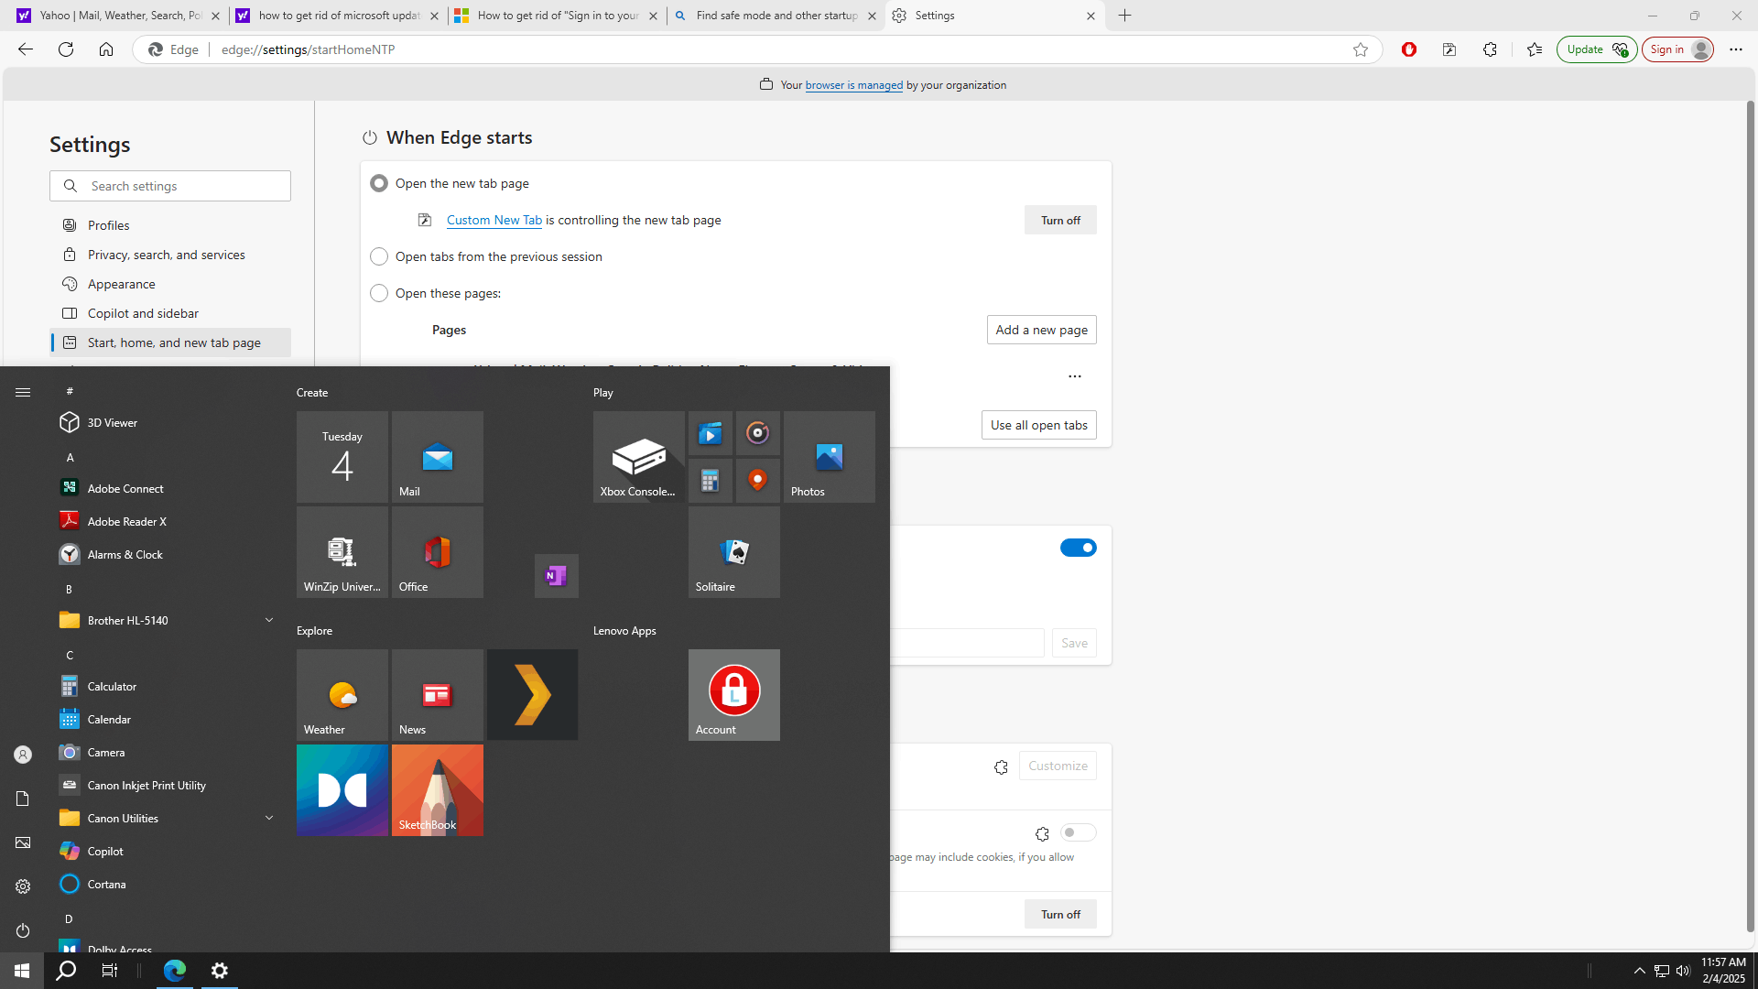
Task: Click the Opera extension icon in toolbar
Action: click(x=1409, y=49)
